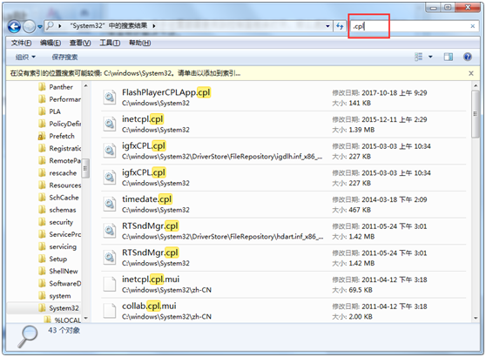486x357 pixels.
Task: Select the timedate.cpl result
Action: click(147, 199)
